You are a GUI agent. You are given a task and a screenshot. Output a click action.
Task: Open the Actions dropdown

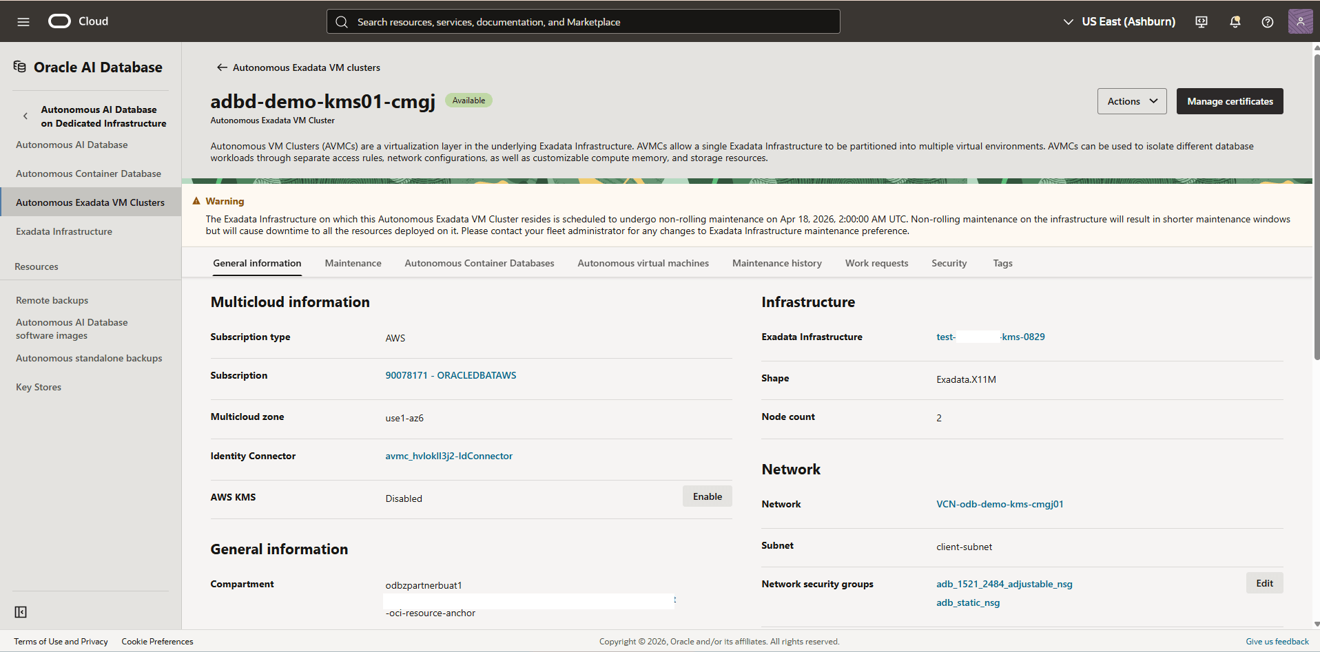(x=1132, y=101)
